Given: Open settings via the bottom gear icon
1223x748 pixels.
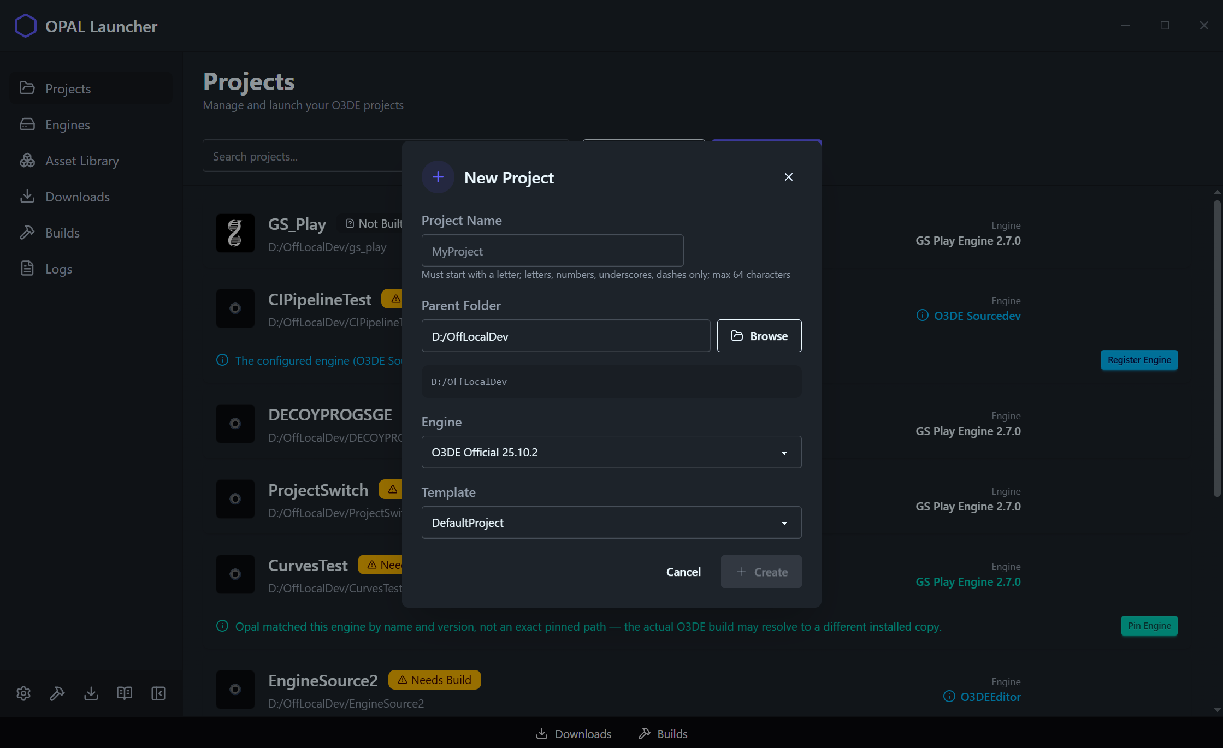Looking at the screenshot, I should point(23,693).
